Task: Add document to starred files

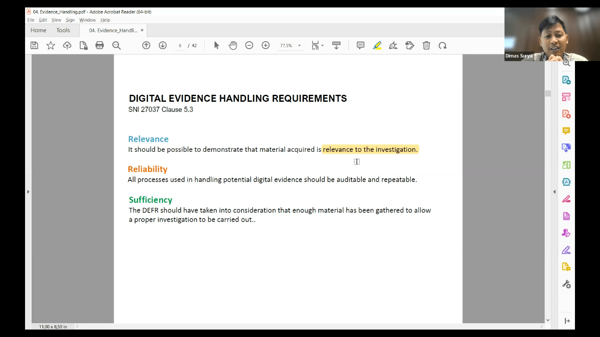Action: (51, 45)
